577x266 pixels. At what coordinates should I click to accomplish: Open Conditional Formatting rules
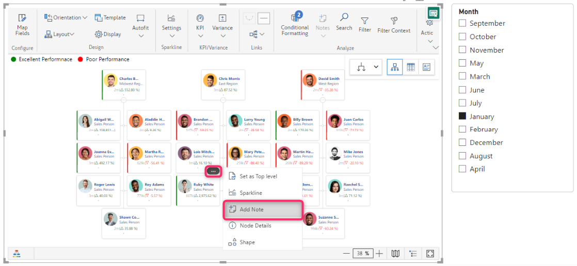[x=295, y=24]
